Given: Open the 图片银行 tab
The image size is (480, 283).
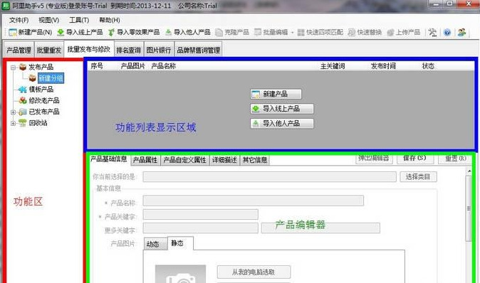Looking at the screenshot, I should click(x=159, y=50).
